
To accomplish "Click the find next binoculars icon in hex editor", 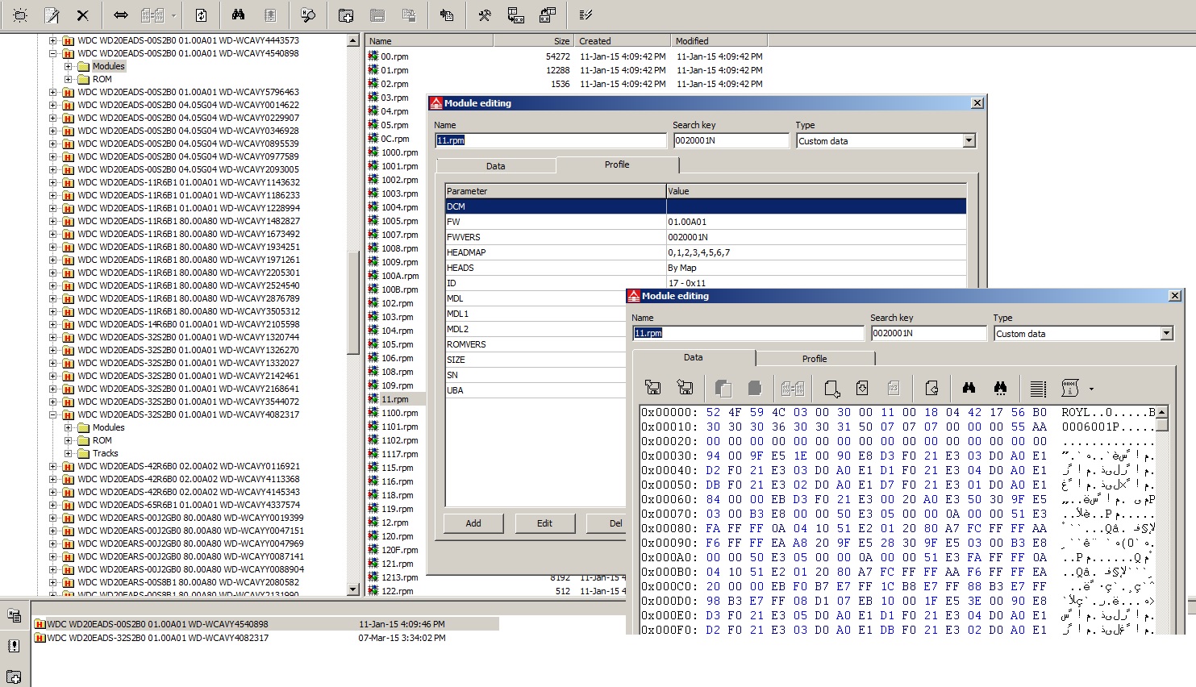I will click(1000, 388).
